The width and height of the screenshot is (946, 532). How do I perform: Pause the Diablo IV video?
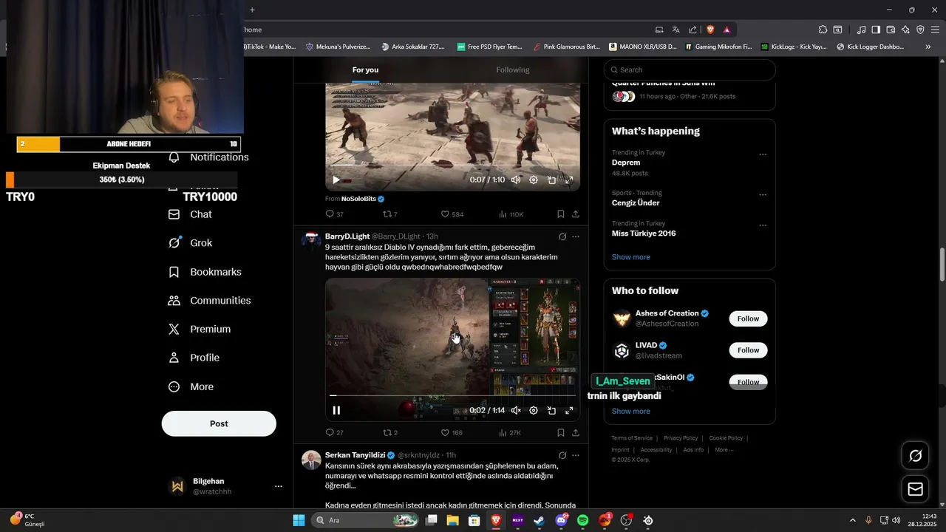point(336,410)
